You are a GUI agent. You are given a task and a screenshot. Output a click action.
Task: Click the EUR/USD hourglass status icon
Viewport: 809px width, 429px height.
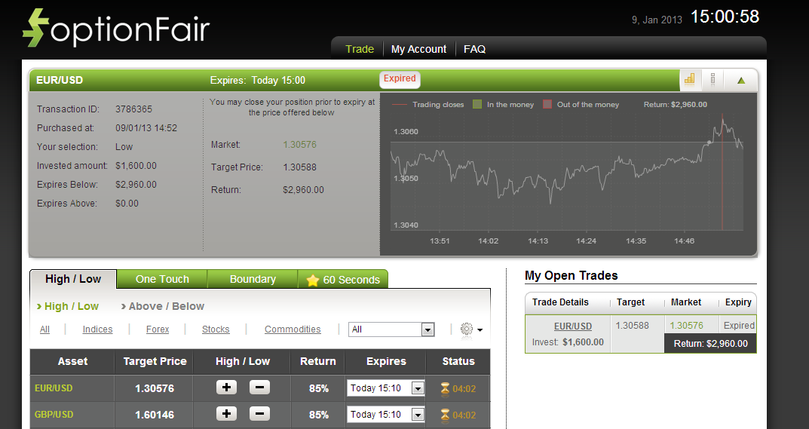445,388
